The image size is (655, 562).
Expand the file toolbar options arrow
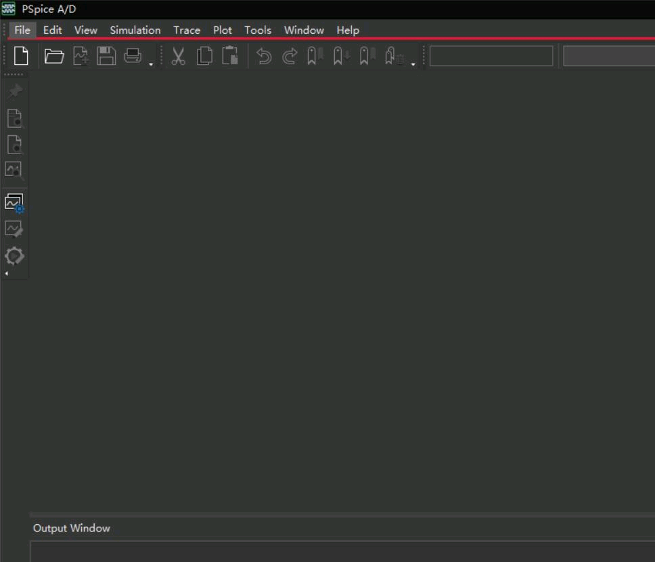(x=151, y=64)
